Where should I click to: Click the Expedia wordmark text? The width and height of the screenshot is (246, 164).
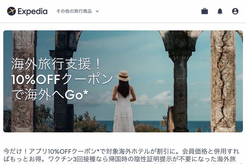click(x=33, y=11)
